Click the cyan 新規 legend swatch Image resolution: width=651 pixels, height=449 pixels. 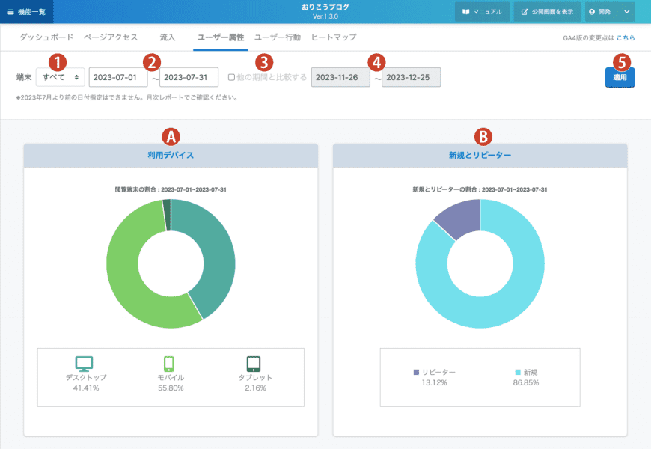(517, 372)
